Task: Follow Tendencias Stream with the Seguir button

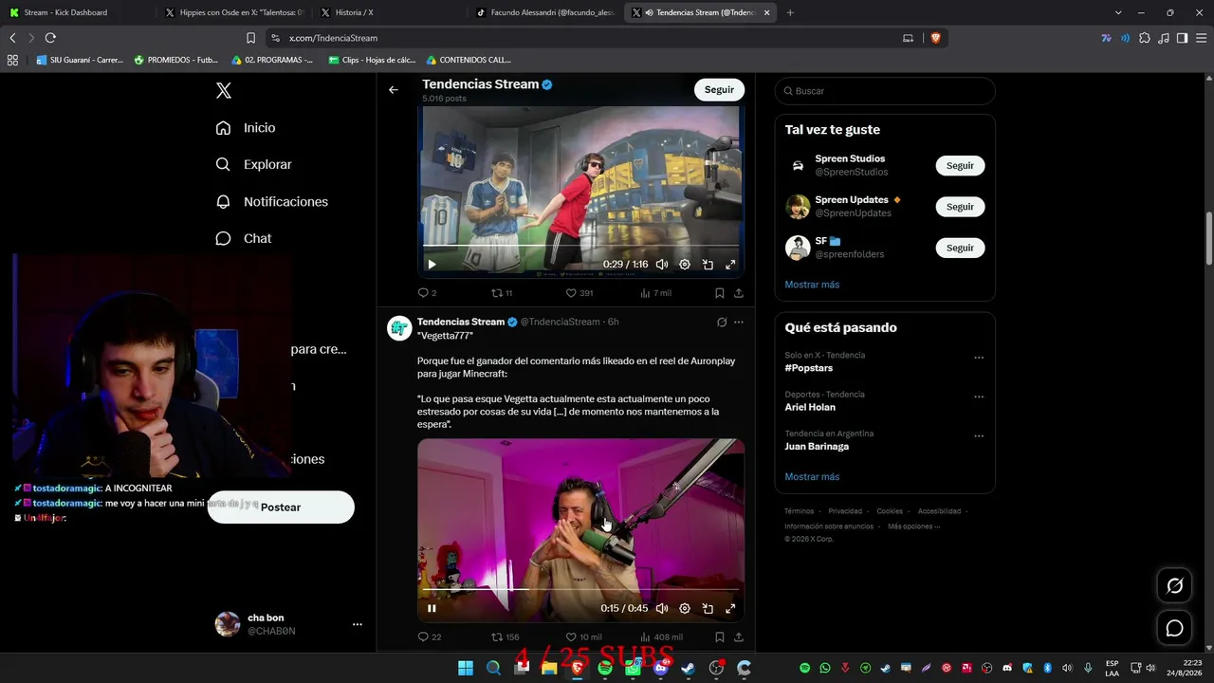Action: pos(719,89)
